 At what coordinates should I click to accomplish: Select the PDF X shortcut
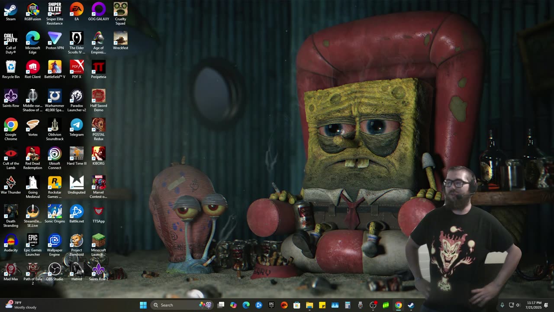click(x=77, y=70)
